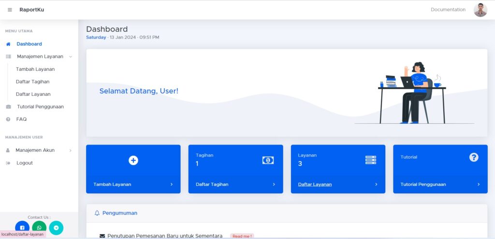Click the Saturday date text
The width and height of the screenshot is (495, 239).
96,38
